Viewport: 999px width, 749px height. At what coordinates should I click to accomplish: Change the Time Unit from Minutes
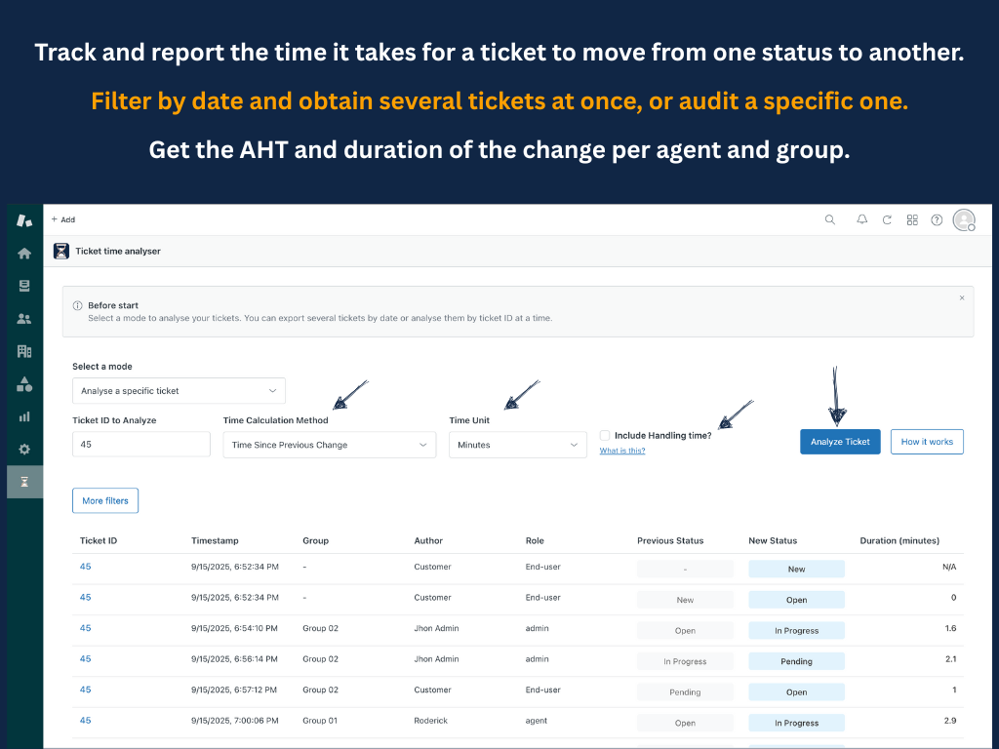[520, 444]
